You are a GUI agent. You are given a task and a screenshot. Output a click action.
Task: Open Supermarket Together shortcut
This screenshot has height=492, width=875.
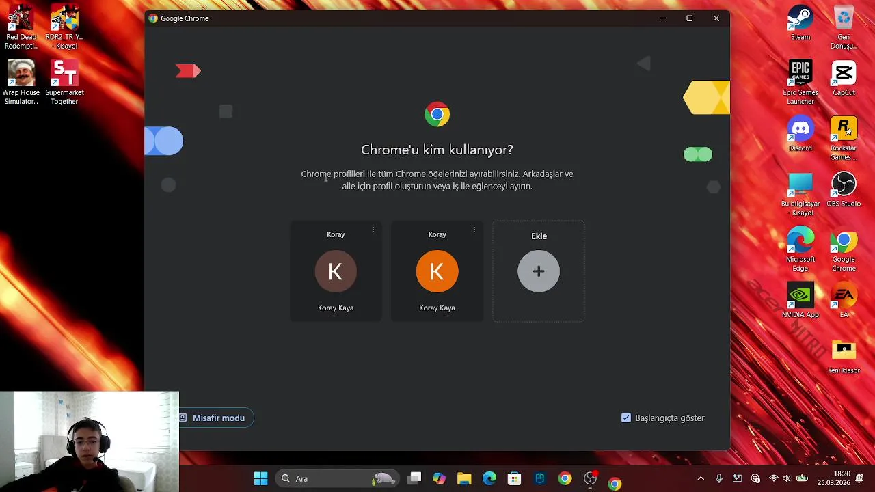(x=64, y=83)
